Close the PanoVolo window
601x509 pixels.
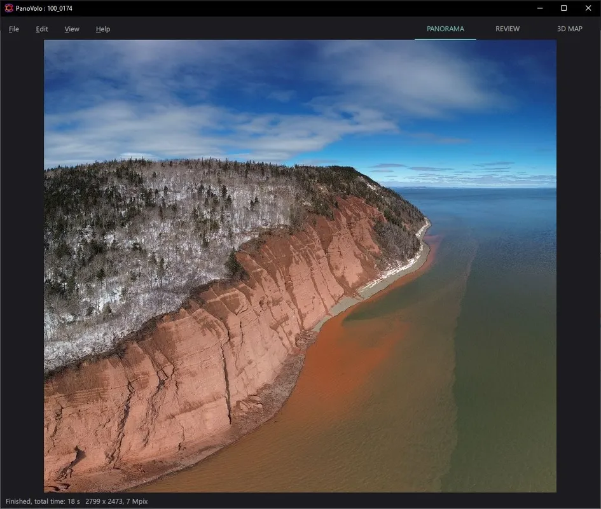[588, 8]
